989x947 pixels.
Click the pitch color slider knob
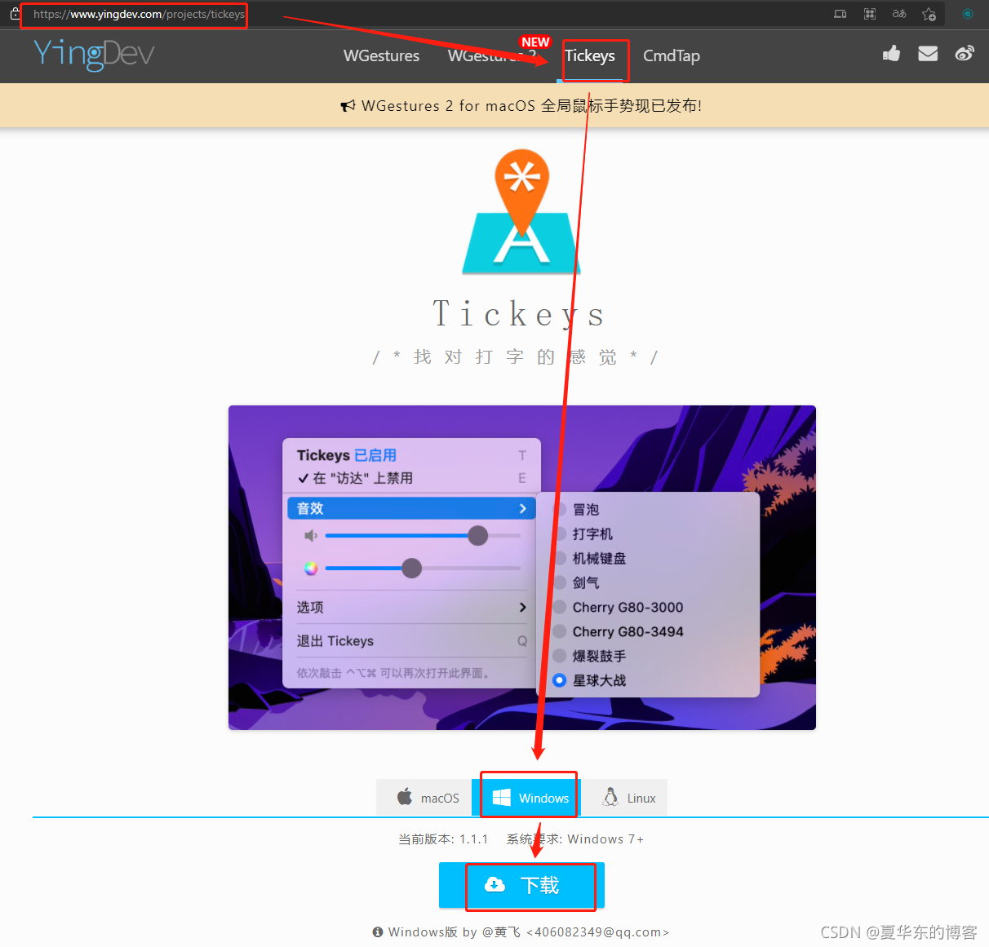click(412, 568)
